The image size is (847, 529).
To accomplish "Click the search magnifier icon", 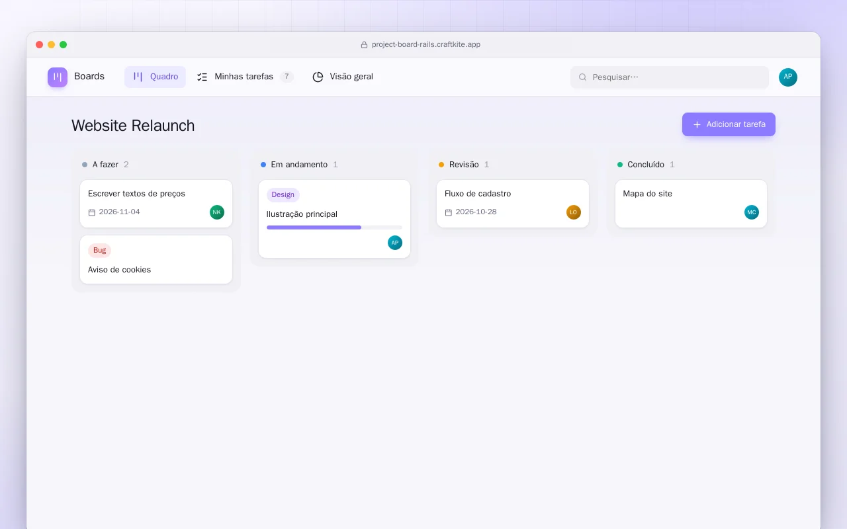I will click(x=583, y=77).
